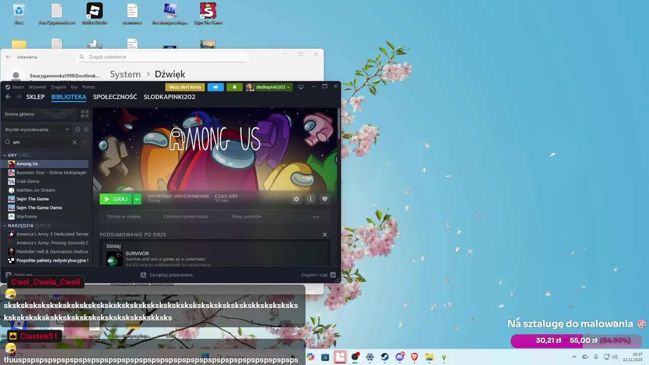Click the Steam library search field

[x=42, y=142]
